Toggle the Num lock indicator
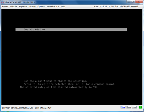The width and height of the screenshot is (144, 112). tap(123, 107)
